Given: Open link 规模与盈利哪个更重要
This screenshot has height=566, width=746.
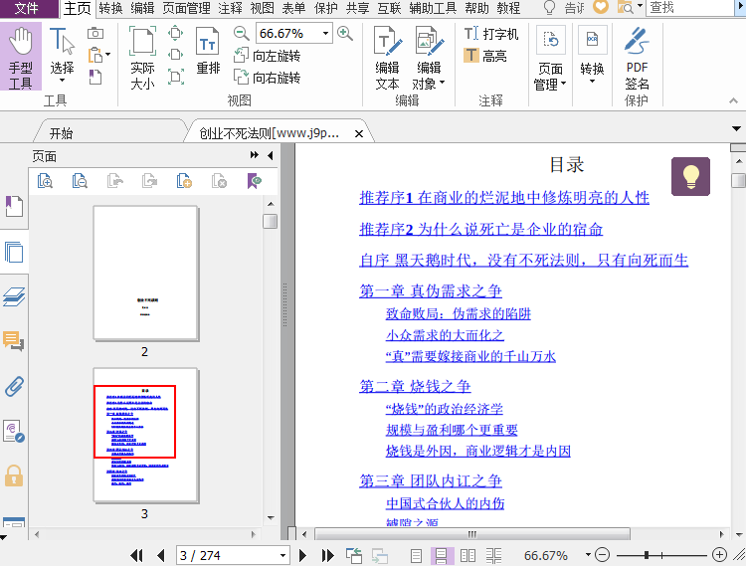Looking at the screenshot, I should [452, 430].
